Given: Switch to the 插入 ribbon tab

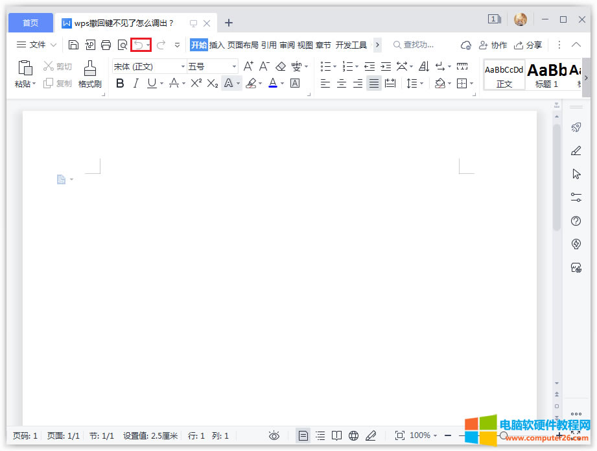Looking at the screenshot, I should pyautogui.click(x=217, y=45).
